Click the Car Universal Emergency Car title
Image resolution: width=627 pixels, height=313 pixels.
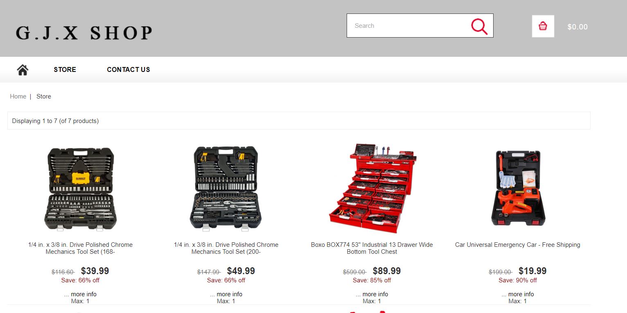[518, 245]
